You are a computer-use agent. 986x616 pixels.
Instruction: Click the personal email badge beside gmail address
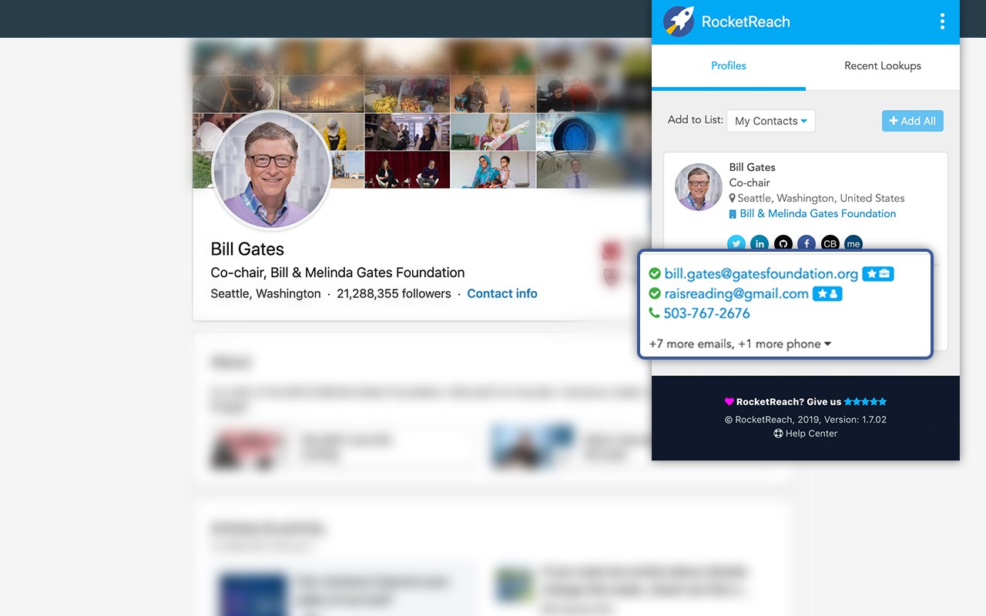(827, 293)
